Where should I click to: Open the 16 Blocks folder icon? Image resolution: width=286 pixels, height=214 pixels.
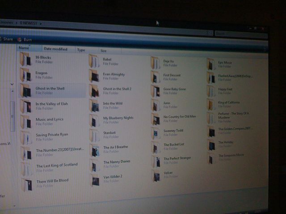tap(25, 59)
